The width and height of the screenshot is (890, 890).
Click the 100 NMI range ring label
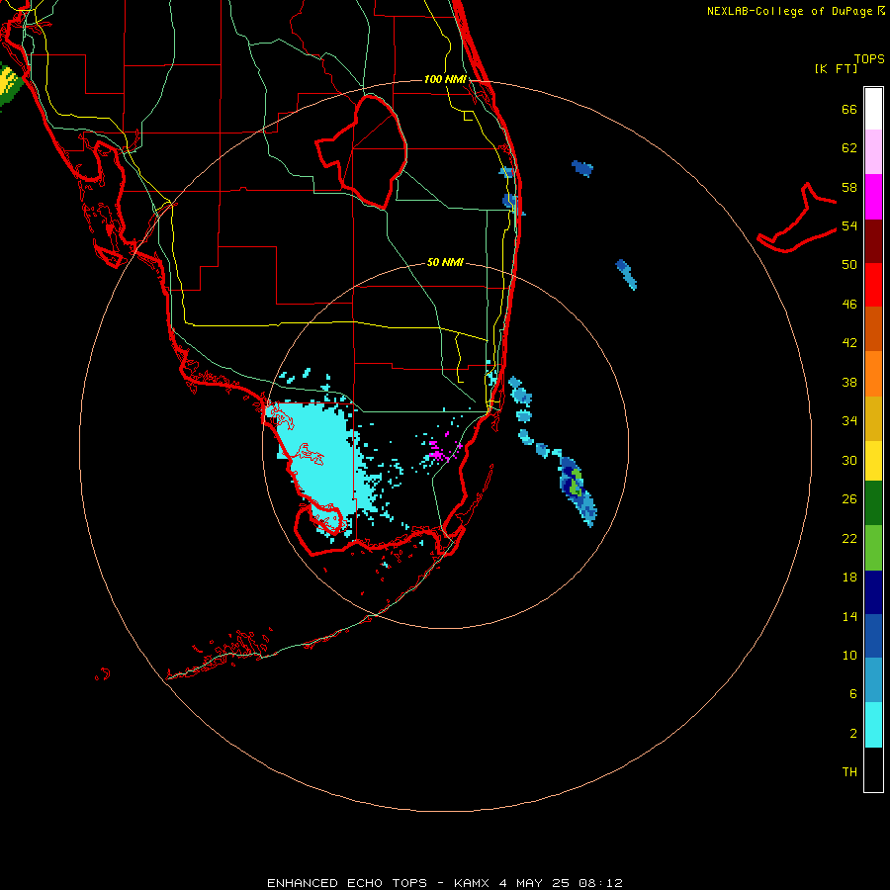(x=445, y=79)
